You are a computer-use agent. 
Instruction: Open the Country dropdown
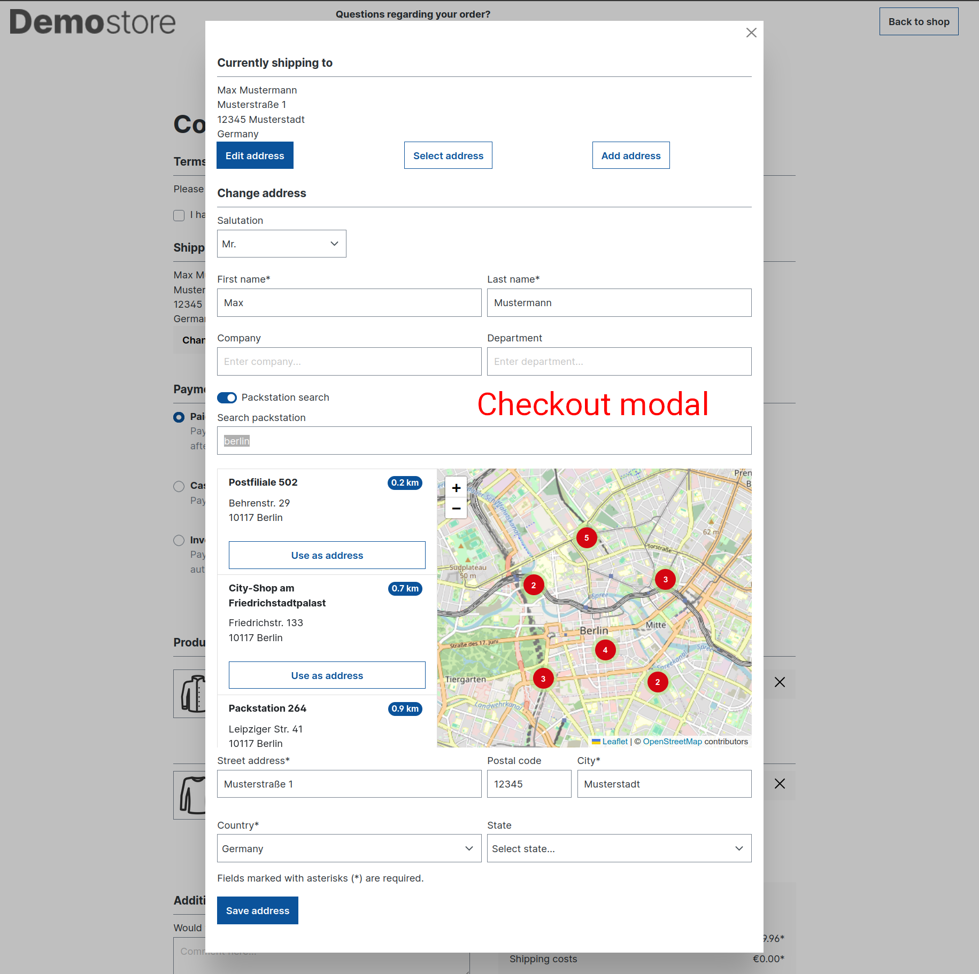[349, 848]
